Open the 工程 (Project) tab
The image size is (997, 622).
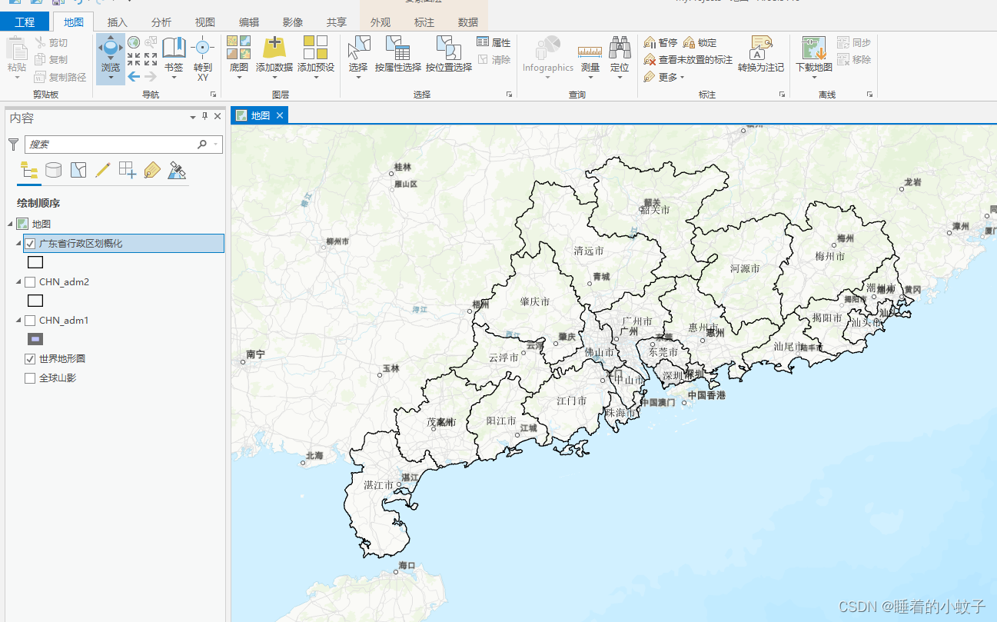pos(25,22)
